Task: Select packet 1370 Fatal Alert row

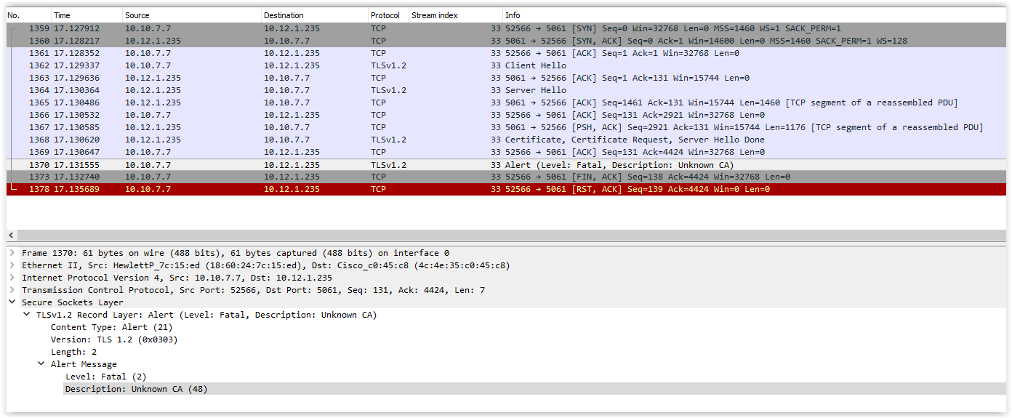Action: tap(507, 165)
